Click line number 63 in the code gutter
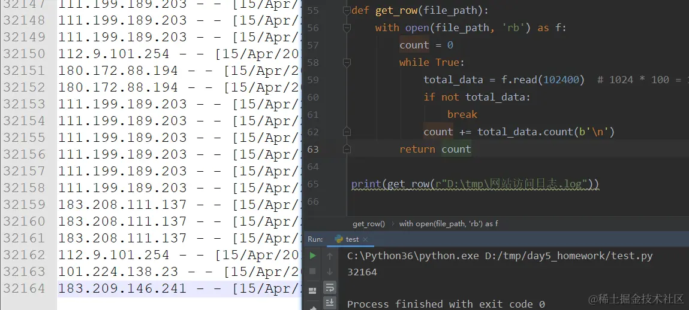 [313, 149]
